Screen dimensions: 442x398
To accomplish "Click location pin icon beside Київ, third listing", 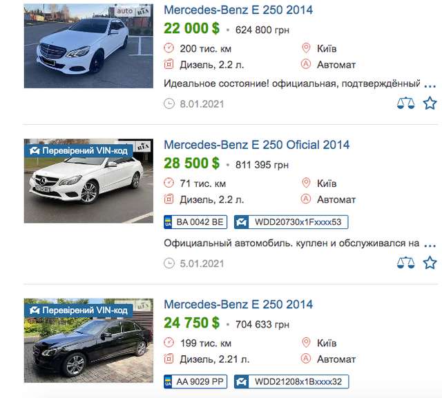I will point(307,343).
